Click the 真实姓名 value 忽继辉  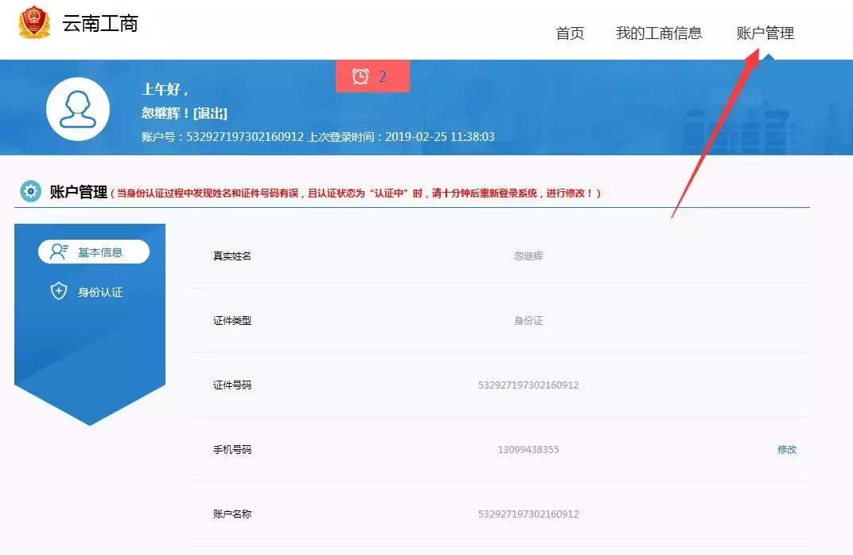528,256
